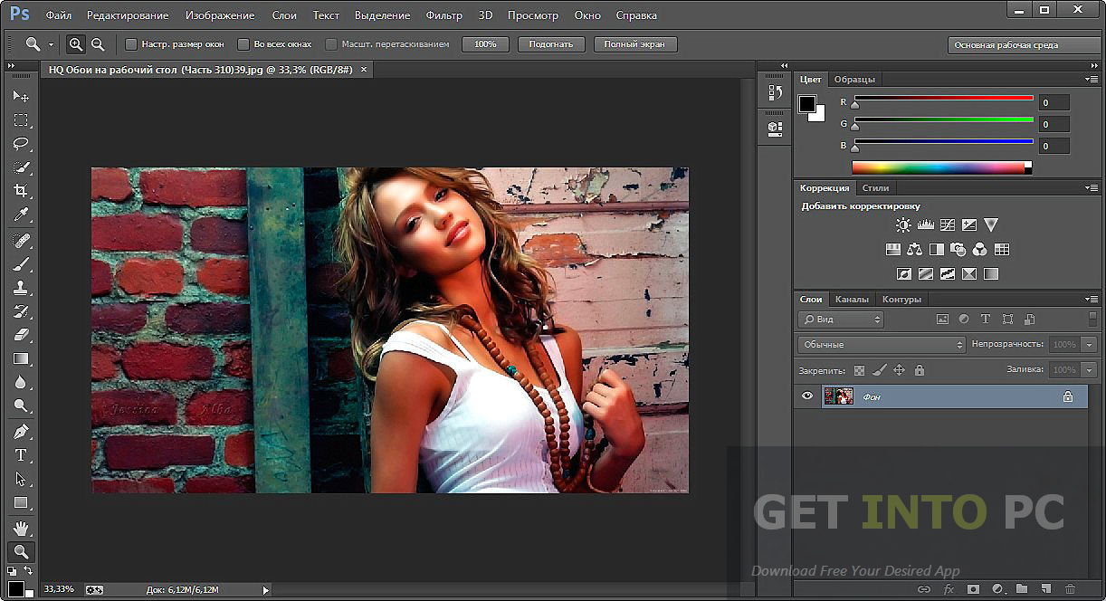Open the Color panel flyout menu
This screenshot has width=1106, height=601.
(1092, 80)
